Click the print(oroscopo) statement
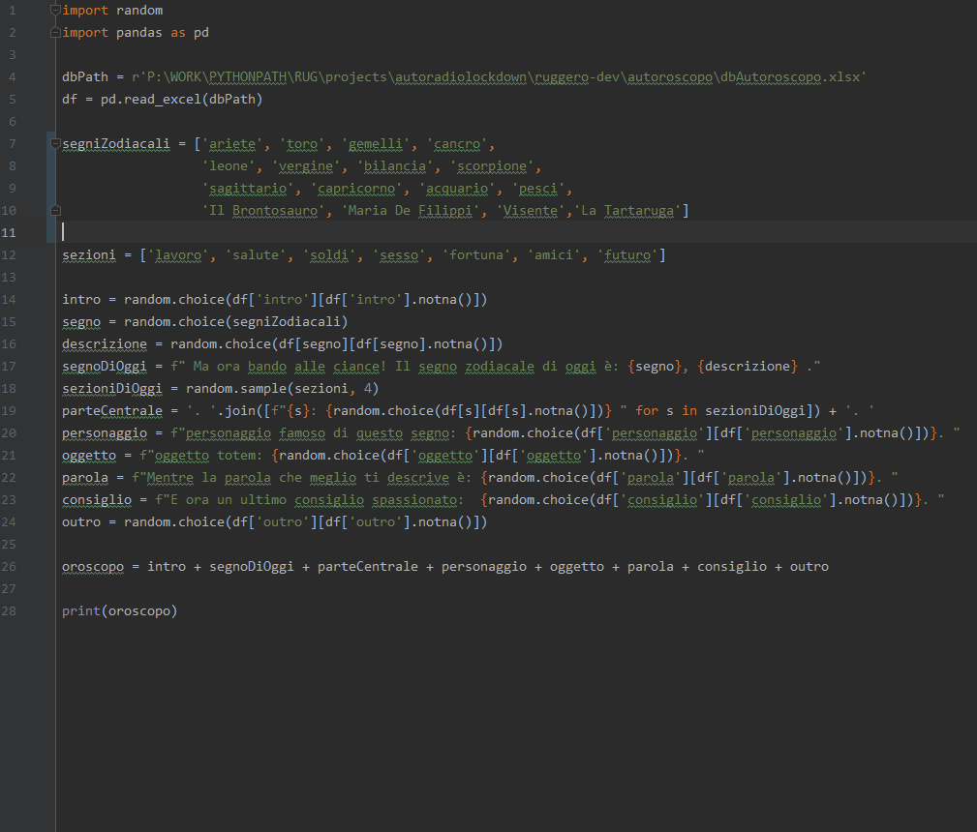Viewport: 977px width, 832px height. pyautogui.click(x=119, y=610)
